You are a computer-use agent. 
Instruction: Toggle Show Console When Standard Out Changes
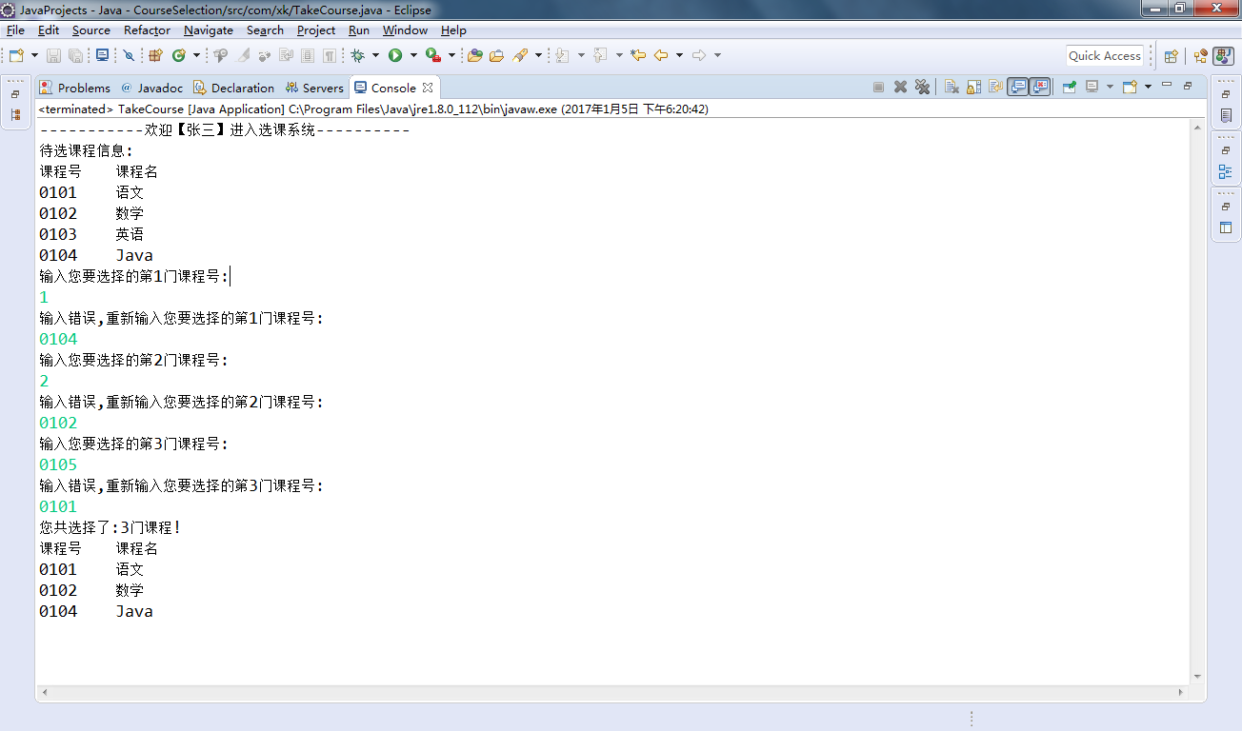pyautogui.click(x=1015, y=87)
